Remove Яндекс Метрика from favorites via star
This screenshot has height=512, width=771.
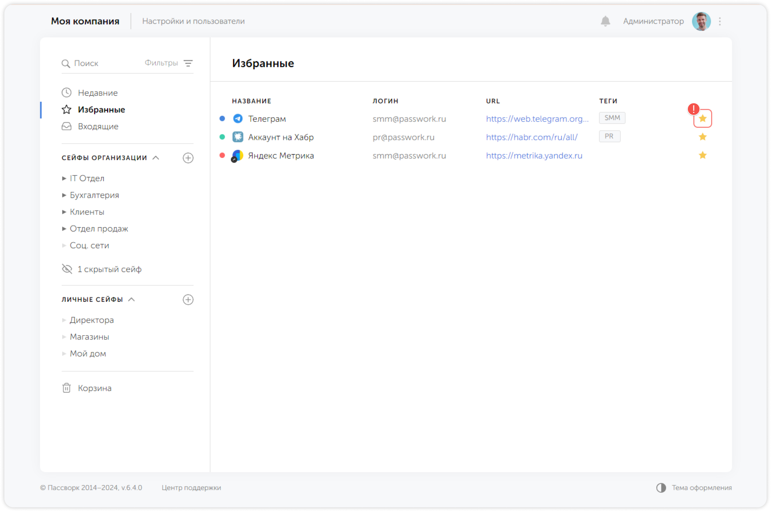tap(702, 155)
